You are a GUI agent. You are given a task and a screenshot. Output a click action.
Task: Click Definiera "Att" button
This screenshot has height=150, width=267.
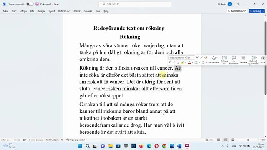(x=224, y=60)
